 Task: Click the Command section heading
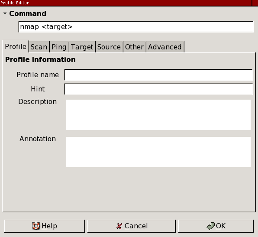coord(28,13)
